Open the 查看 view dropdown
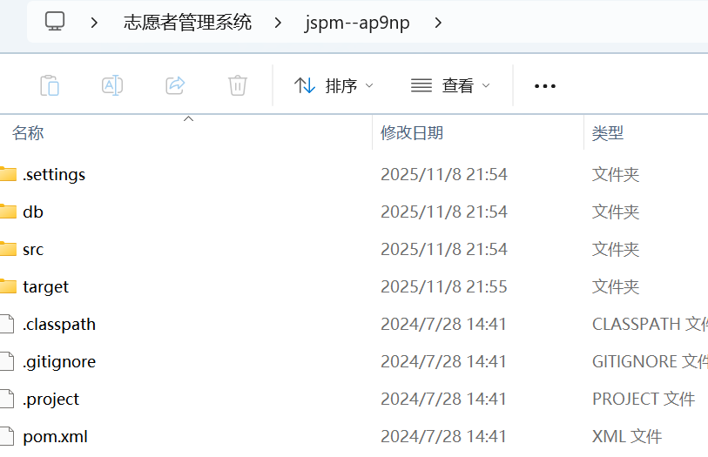 (x=450, y=85)
